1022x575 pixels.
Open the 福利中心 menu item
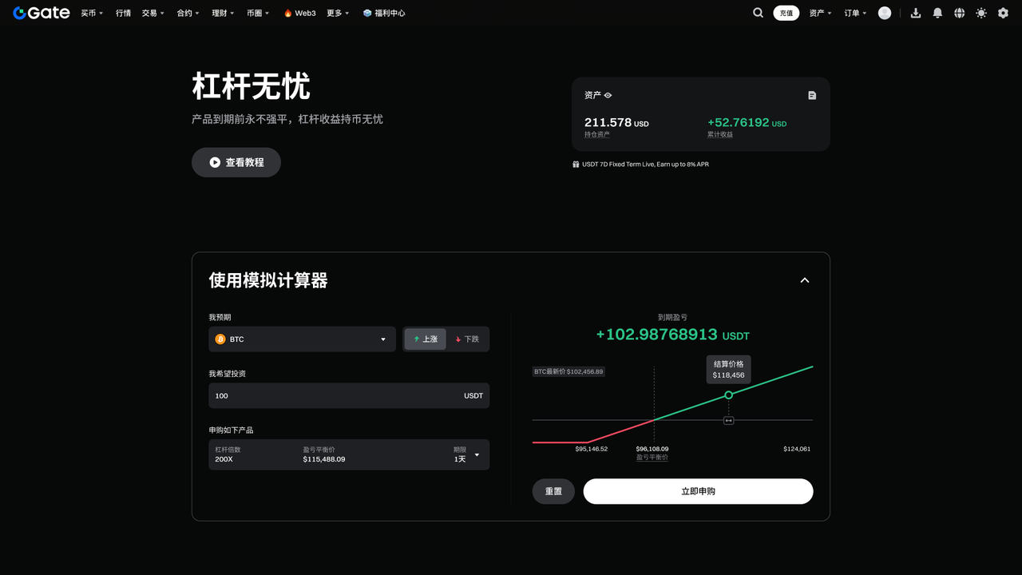[384, 13]
